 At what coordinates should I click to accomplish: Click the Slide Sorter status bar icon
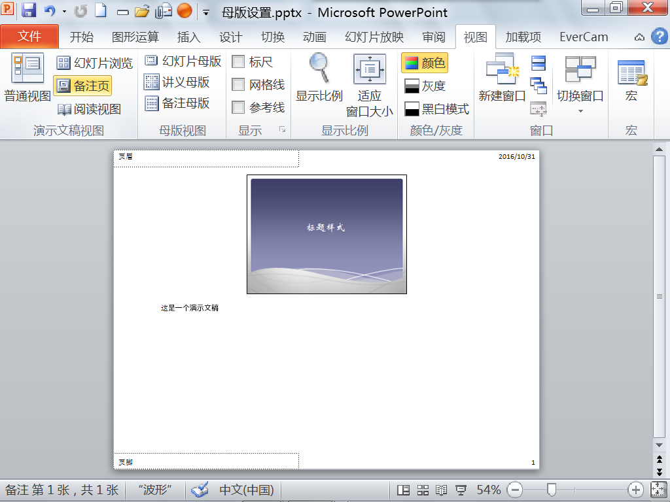pyautogui.click(x=423, y=490)
